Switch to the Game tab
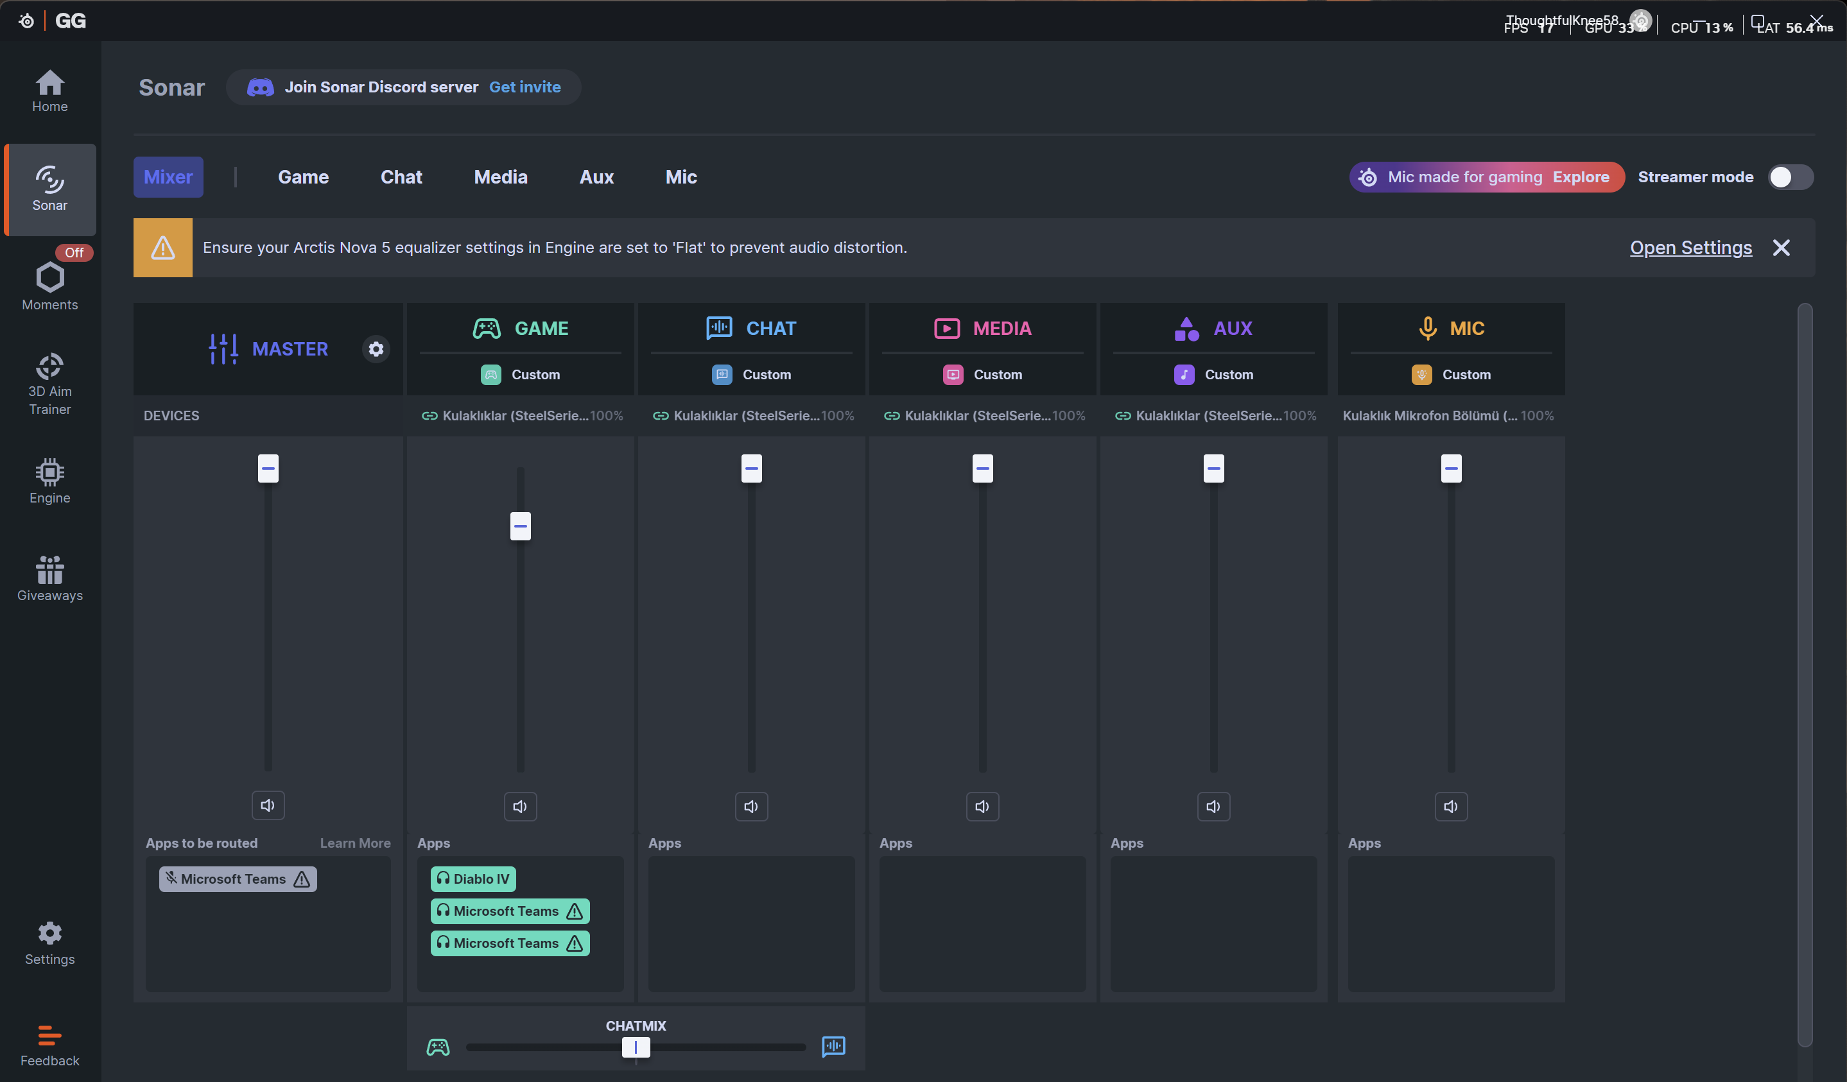The image size is (1847, 1082). (304, 177)
